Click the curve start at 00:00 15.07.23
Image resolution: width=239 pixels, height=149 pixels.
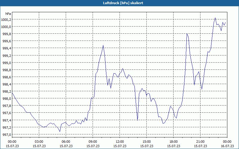tap(12, 93)
